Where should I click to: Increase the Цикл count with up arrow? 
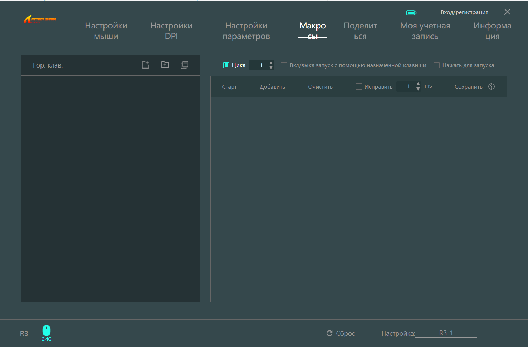271,63
